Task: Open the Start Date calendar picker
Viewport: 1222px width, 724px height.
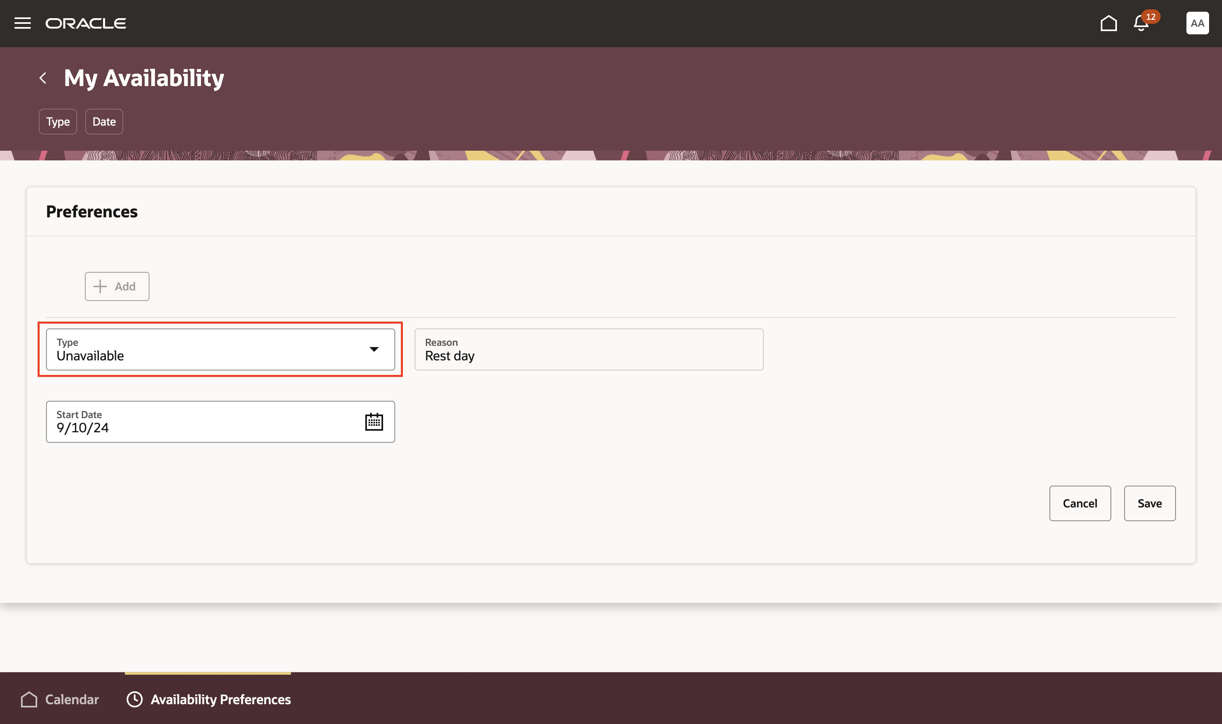Action: point(374,421)
